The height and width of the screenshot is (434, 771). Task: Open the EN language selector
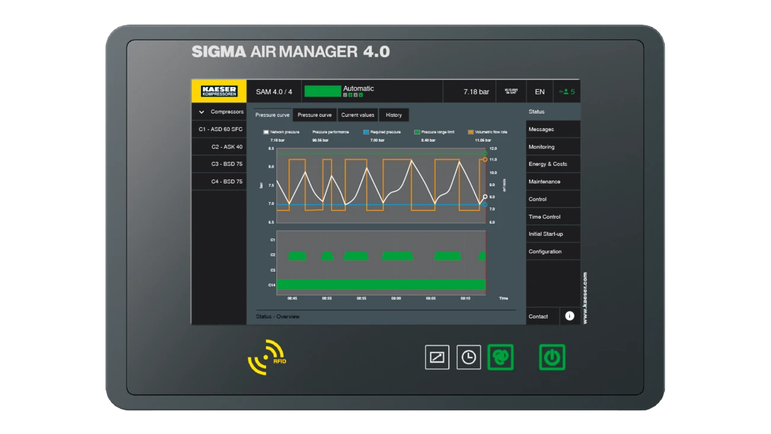point(539,91)
